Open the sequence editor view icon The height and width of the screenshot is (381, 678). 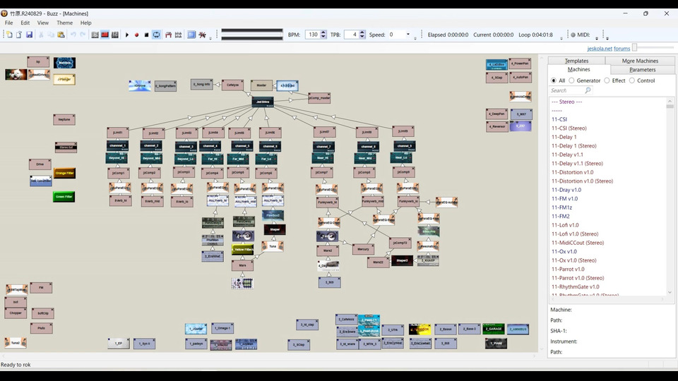[x=114, y=35]
